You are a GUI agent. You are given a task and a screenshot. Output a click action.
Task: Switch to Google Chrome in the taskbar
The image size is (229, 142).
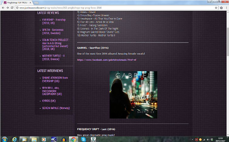click(74, 139)
